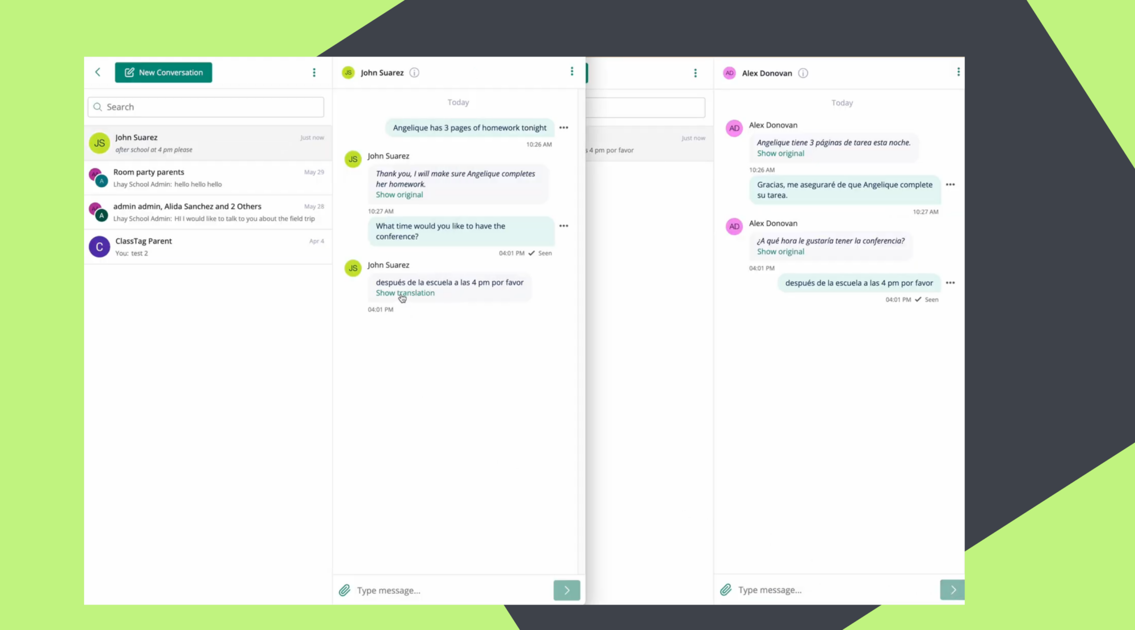Screen dimensions: 1135x630
Task: Open the info icon beside Alex Donovan
Action: 803,73
